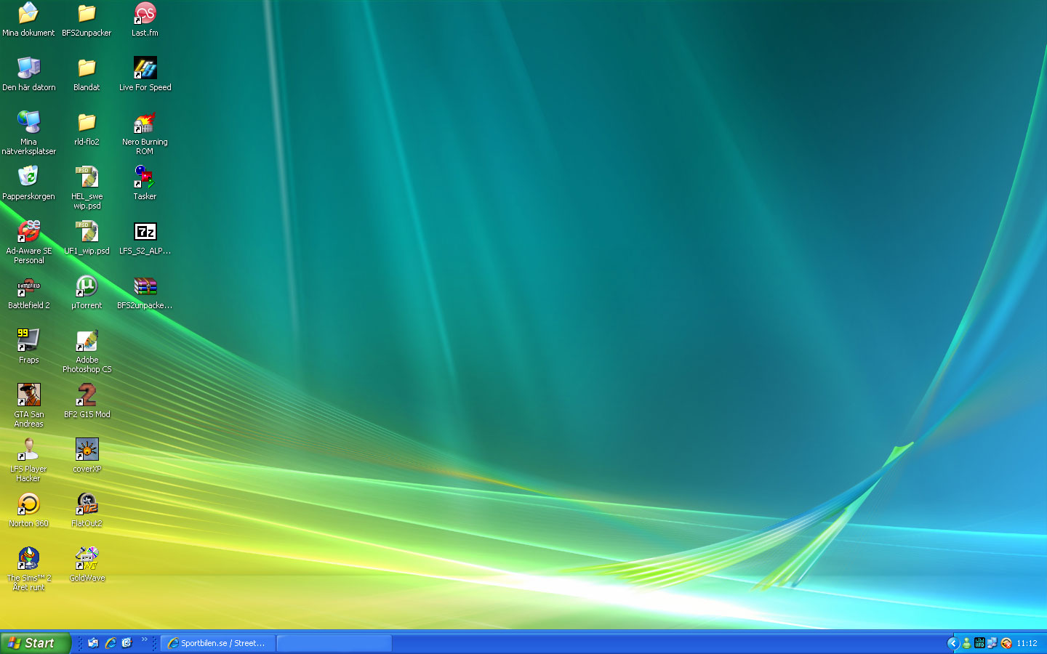Select the BFS2unpacke… WinRAR archive icon

coord(145,292)
